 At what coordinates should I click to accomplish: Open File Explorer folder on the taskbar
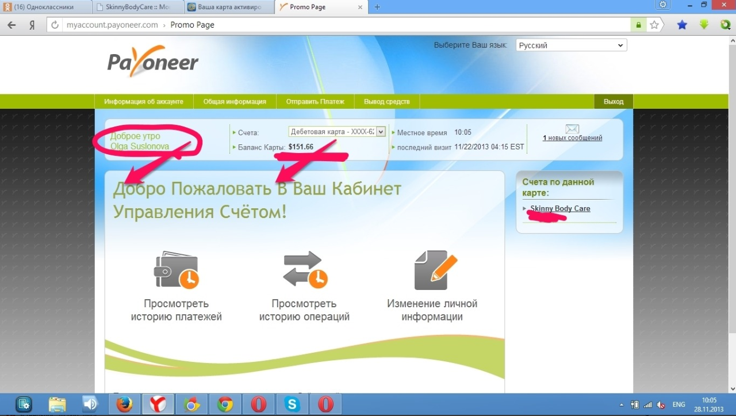(57, 404)
